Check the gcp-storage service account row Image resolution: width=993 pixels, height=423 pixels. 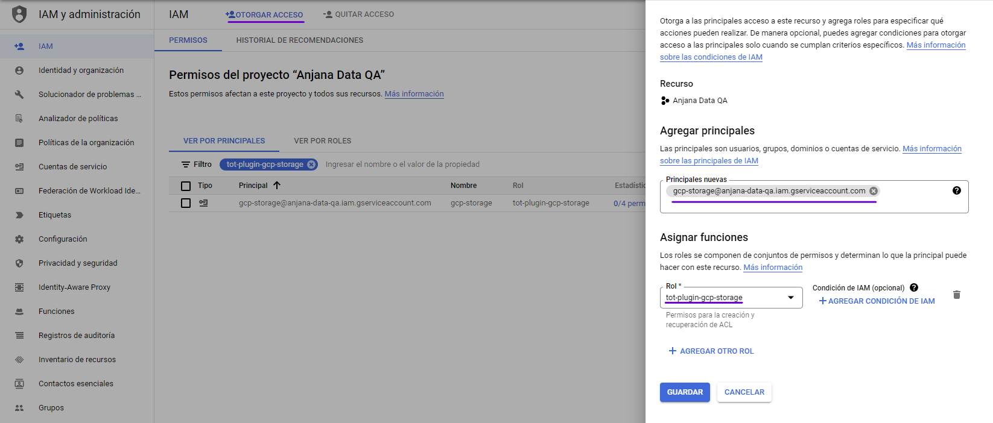(186, 203)
